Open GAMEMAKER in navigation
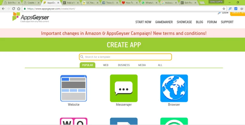The image size is (245, 125). 164,22
